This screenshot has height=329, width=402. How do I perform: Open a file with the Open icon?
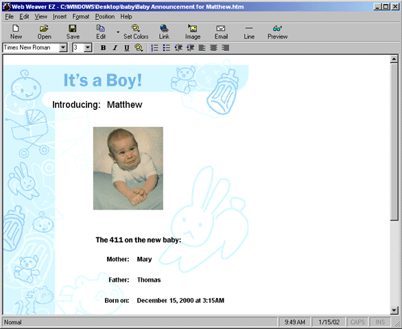point(45,32)
